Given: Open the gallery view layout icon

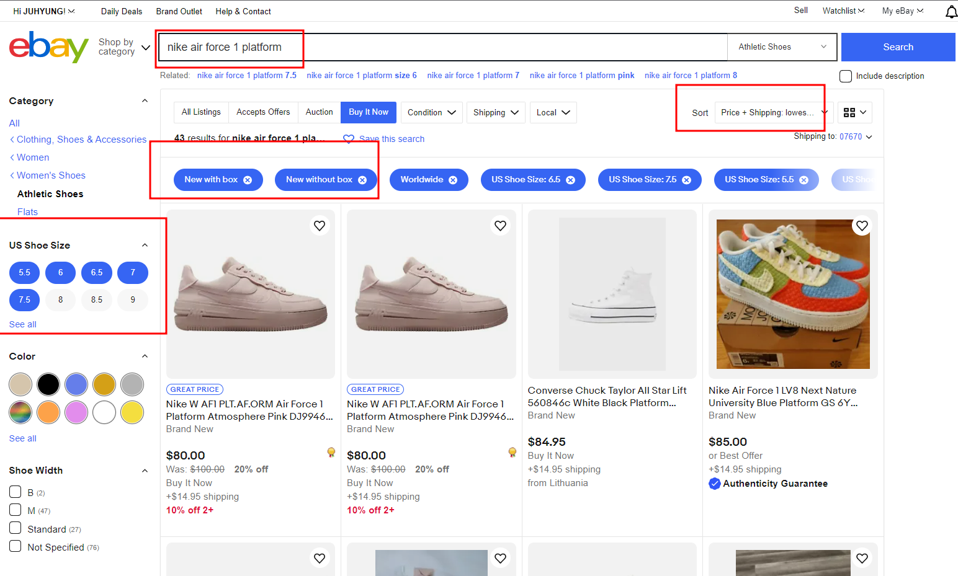Looking at the screenshot, I should coord(855,112).
